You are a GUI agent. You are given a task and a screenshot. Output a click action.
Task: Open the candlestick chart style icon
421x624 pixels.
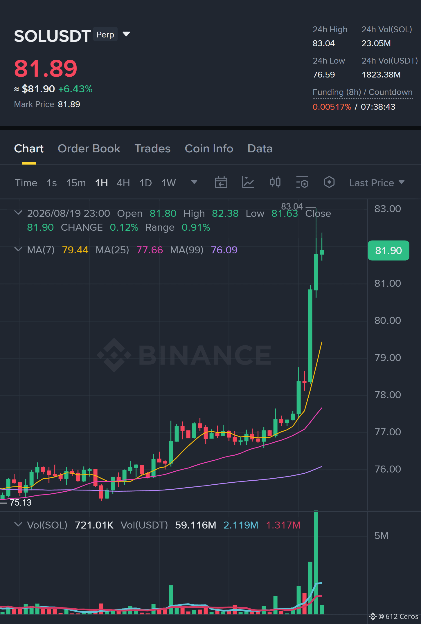click(x=275, y=183)
